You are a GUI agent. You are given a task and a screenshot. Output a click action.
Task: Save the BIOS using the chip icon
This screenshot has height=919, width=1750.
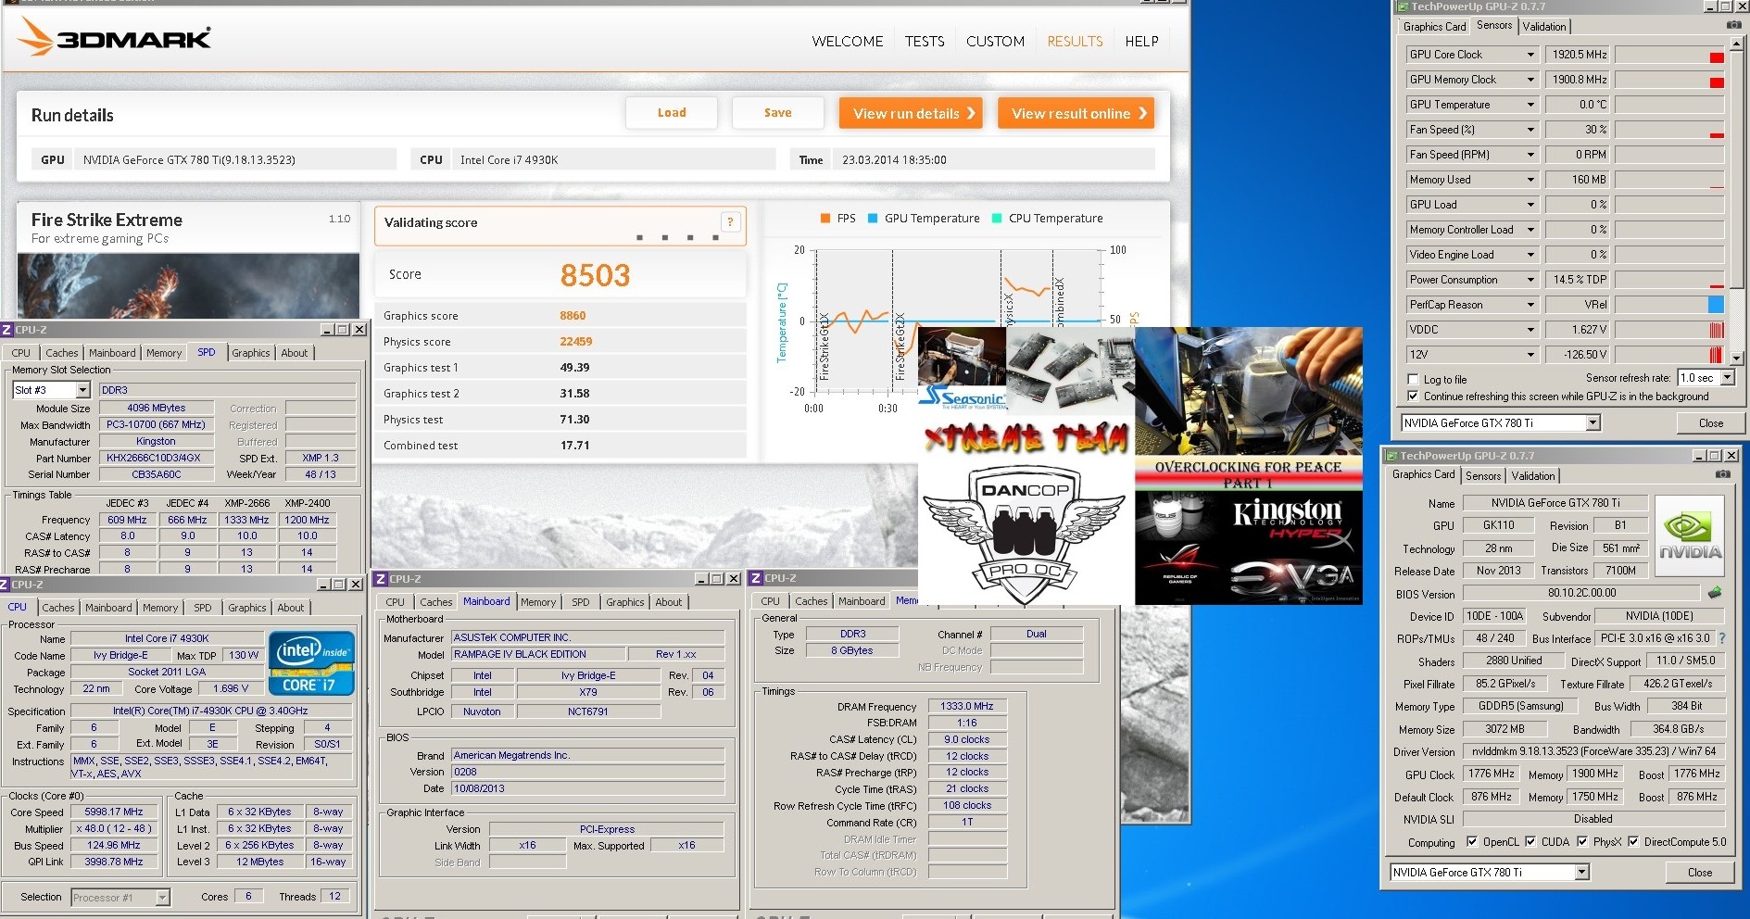point(1715,593)
